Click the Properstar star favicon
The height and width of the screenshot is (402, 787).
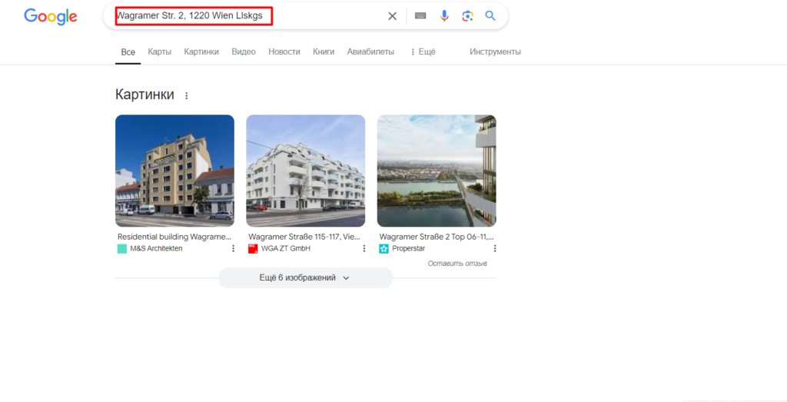[x=384, y=248]
